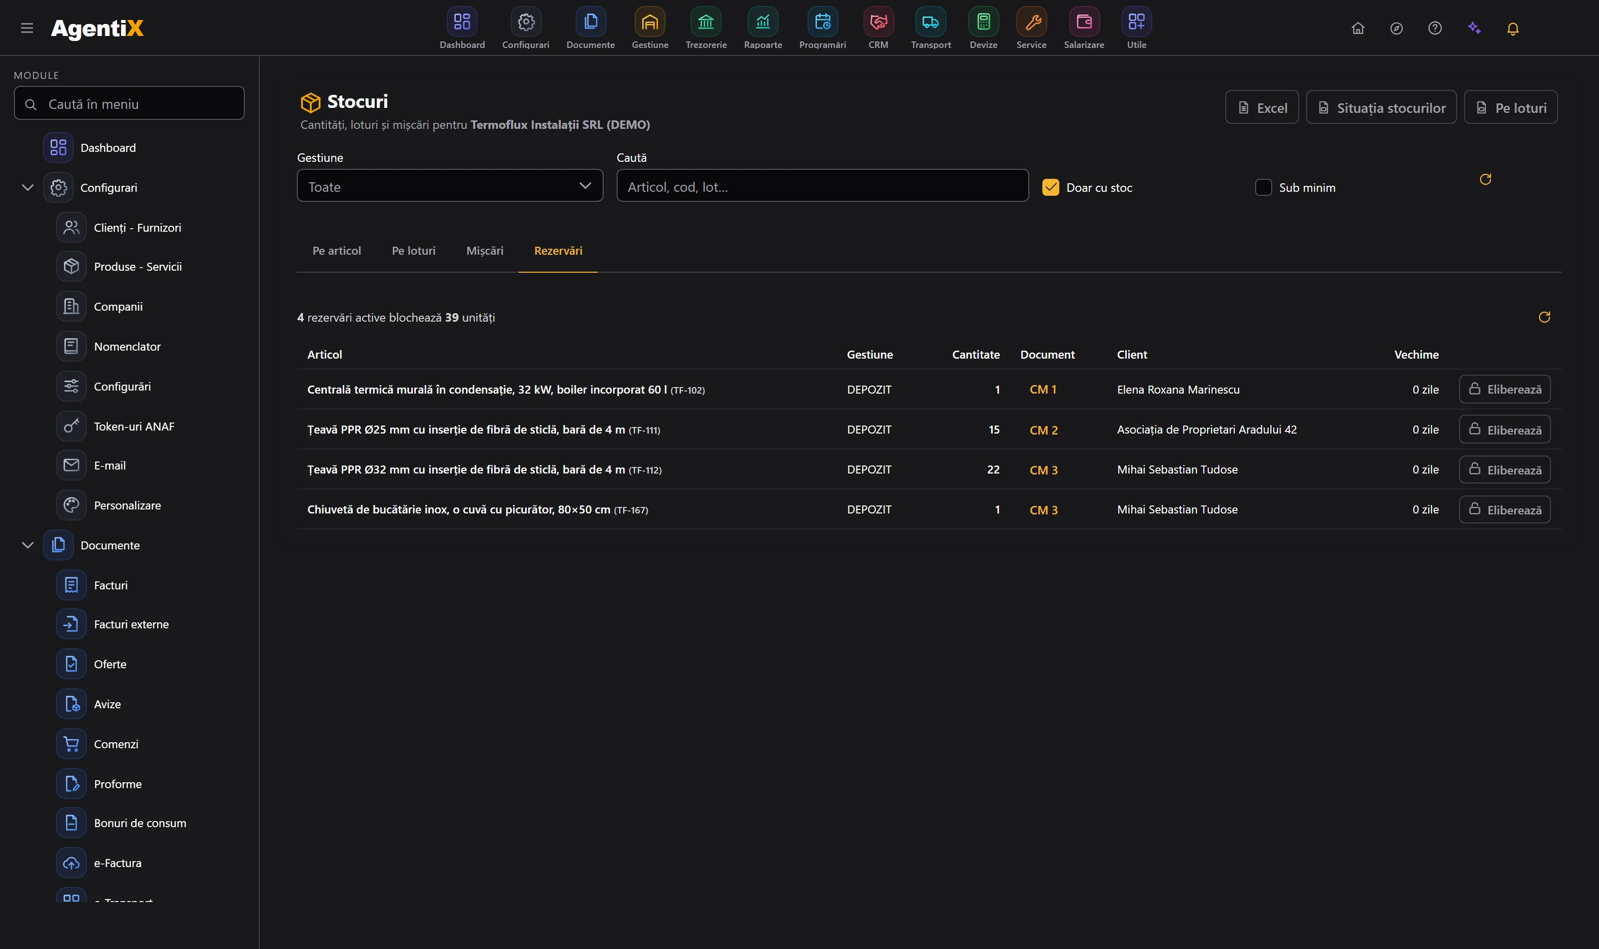1599x949 pixels.
Task: Switch to the Pe loturi tab
Action: click(x=413, y=251)
